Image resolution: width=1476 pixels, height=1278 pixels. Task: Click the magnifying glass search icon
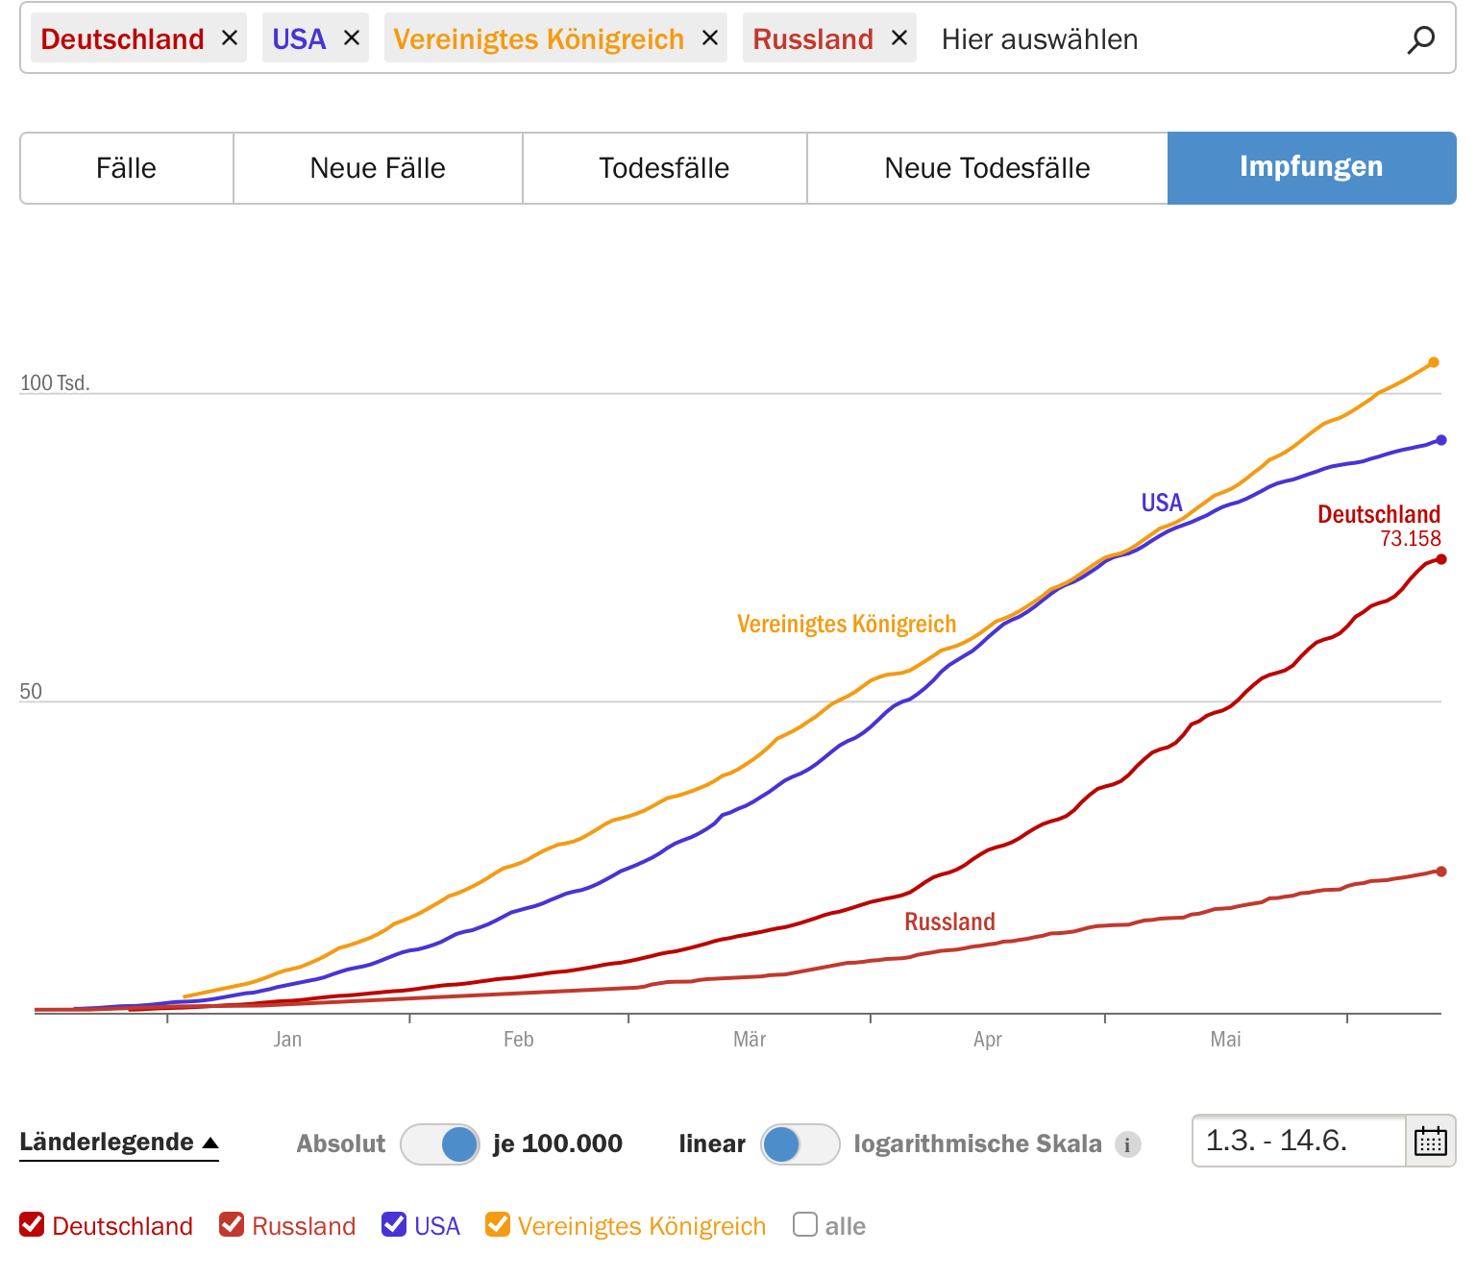1420,39
